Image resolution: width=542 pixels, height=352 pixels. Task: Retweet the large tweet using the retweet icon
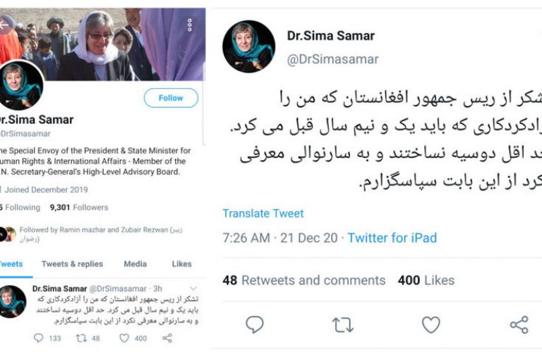click(342, 325)
